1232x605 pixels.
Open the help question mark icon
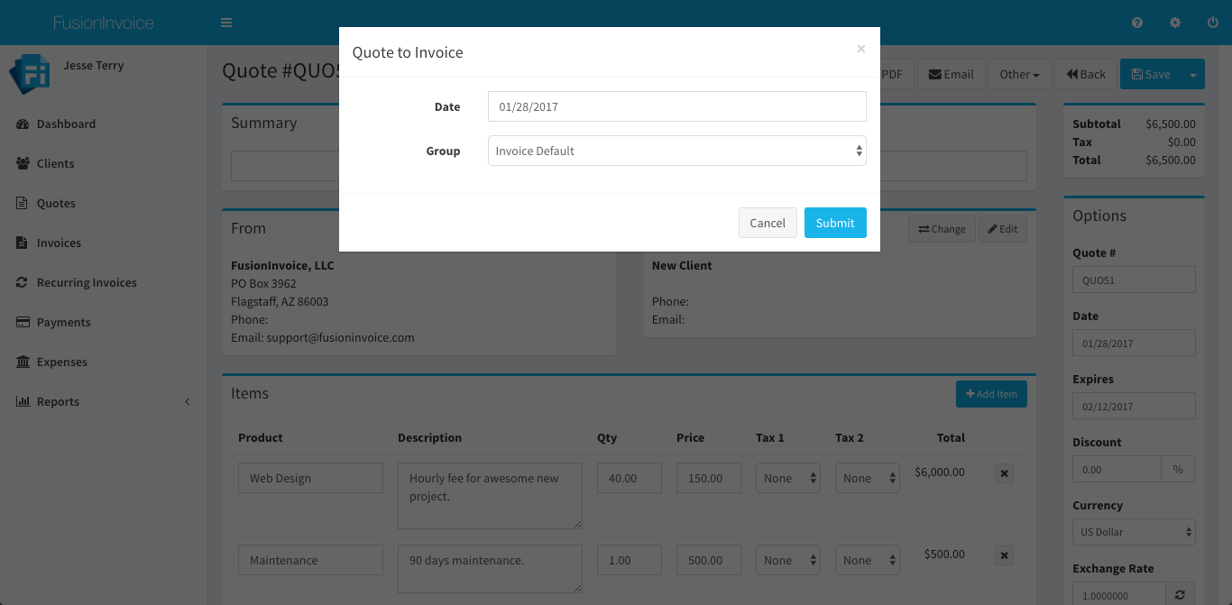pos(1137,23)
